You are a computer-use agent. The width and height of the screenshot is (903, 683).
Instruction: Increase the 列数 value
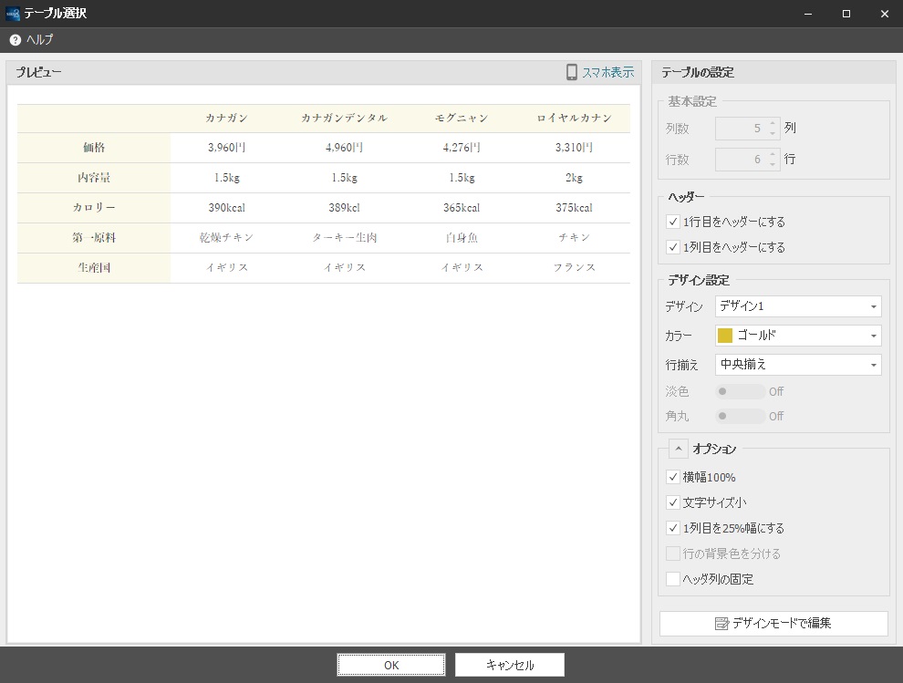773,123
